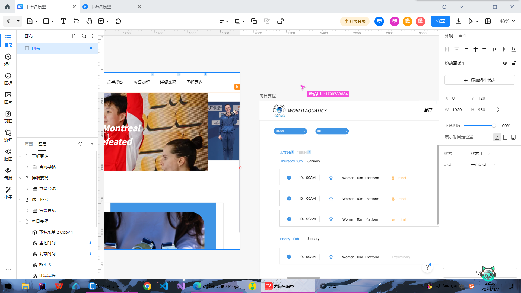Image resolution: width=521 pixels, height=293 pixels.
Task: Toggle the 当地时间 time option on canvas
Action: coord(303,152)
